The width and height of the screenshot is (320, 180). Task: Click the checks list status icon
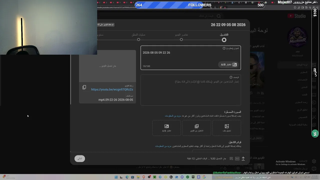pyautogui.click(x=231, y=158)
